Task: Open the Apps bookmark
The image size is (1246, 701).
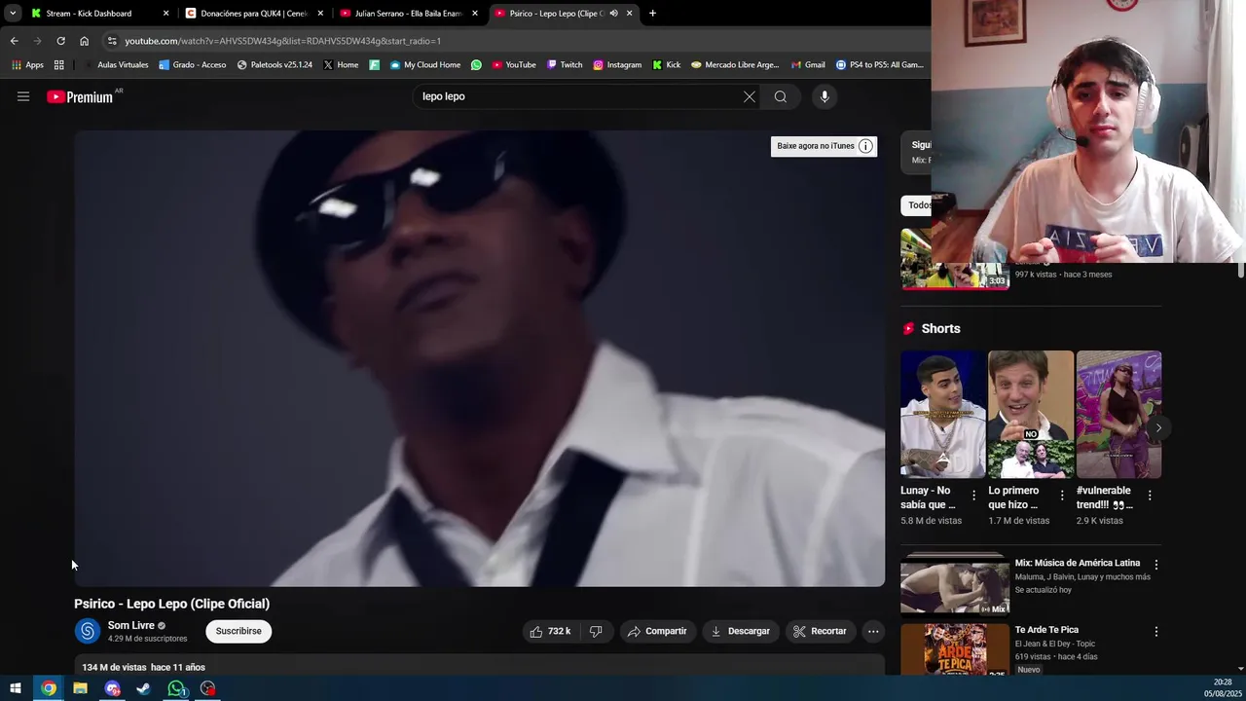Action: click(x=27, y=65)
